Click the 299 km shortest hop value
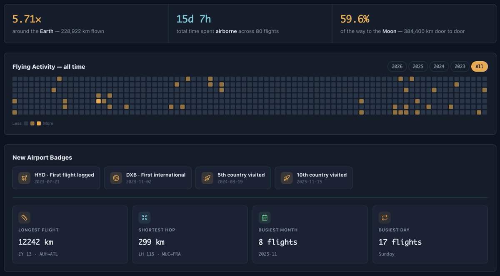 pyautogui.click(x=152, y=242)
